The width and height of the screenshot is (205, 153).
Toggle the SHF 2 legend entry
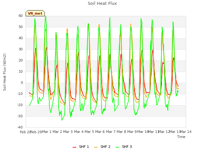click(x=102, y=147)
